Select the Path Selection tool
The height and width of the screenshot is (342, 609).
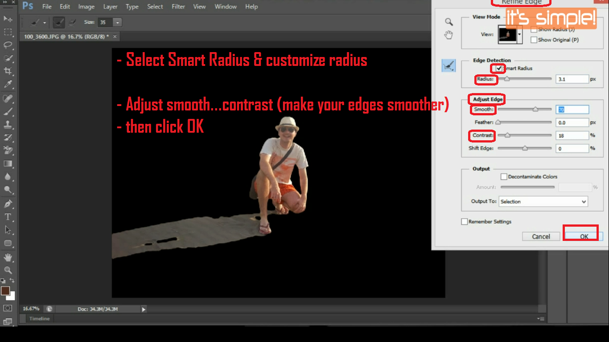click(8, 230)
